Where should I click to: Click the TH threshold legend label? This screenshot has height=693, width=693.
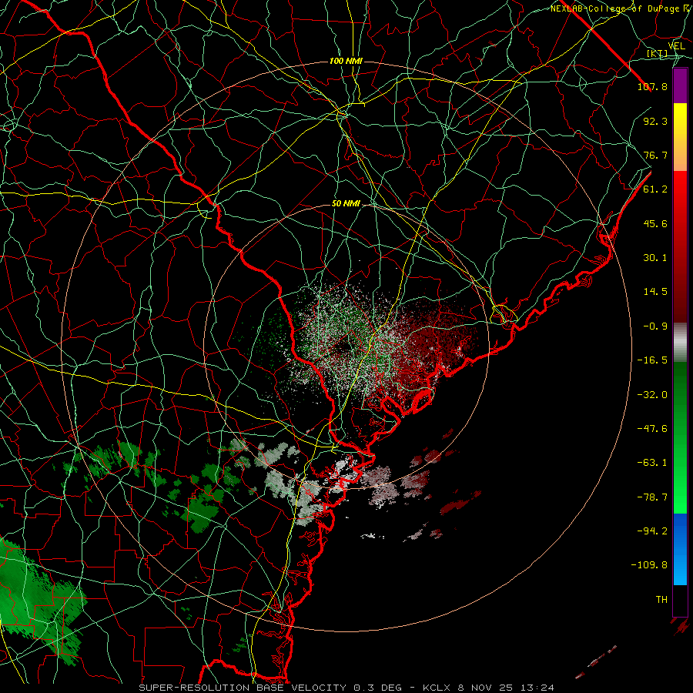click(661, 600)
